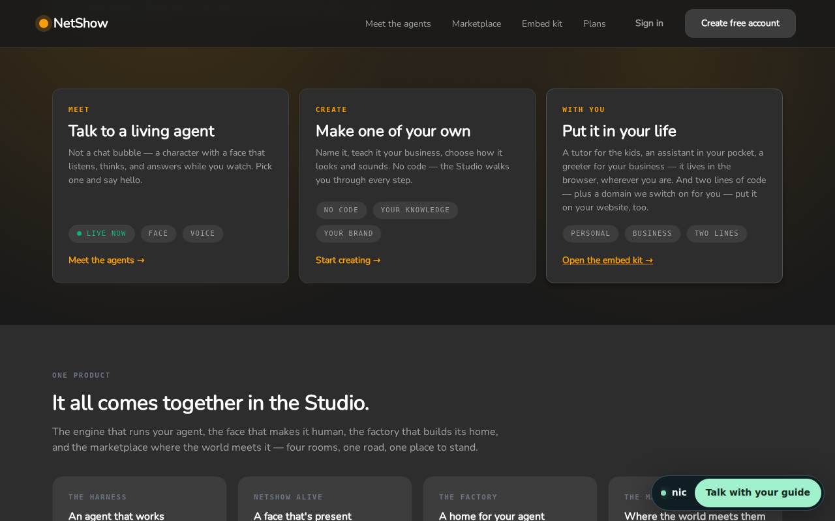Screen dimensions: 835x521
Task: Click the YOUR KNOWLEDGE tag
Action: [x=416, y=210]
